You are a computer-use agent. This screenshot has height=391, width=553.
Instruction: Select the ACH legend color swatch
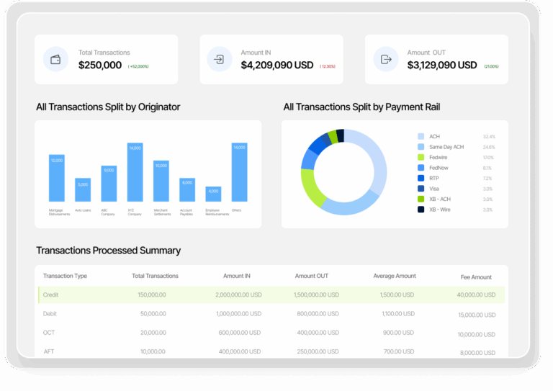click(421, 136)
